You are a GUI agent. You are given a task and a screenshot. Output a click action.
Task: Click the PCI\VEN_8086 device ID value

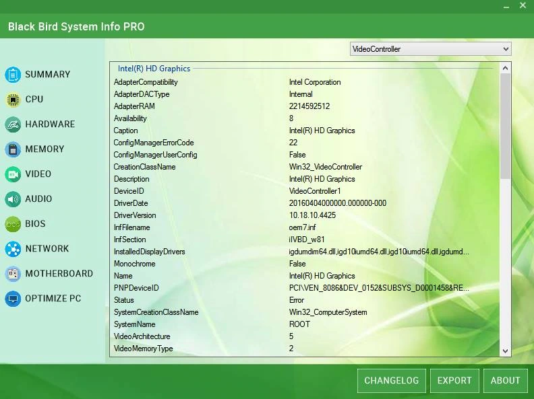coord(379,288)
